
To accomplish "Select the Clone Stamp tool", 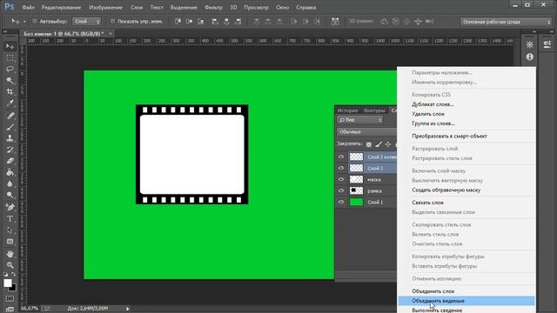I will coord(10,138).
